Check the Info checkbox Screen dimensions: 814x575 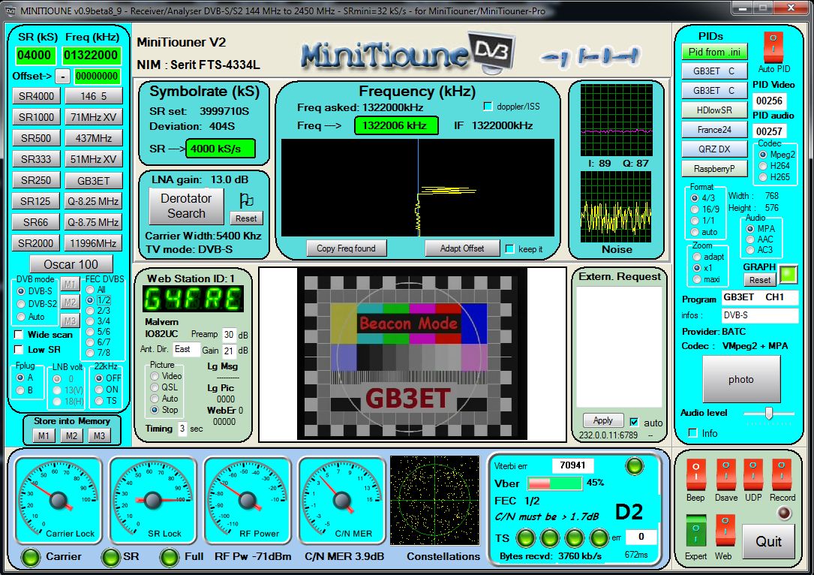click(692, 432)
